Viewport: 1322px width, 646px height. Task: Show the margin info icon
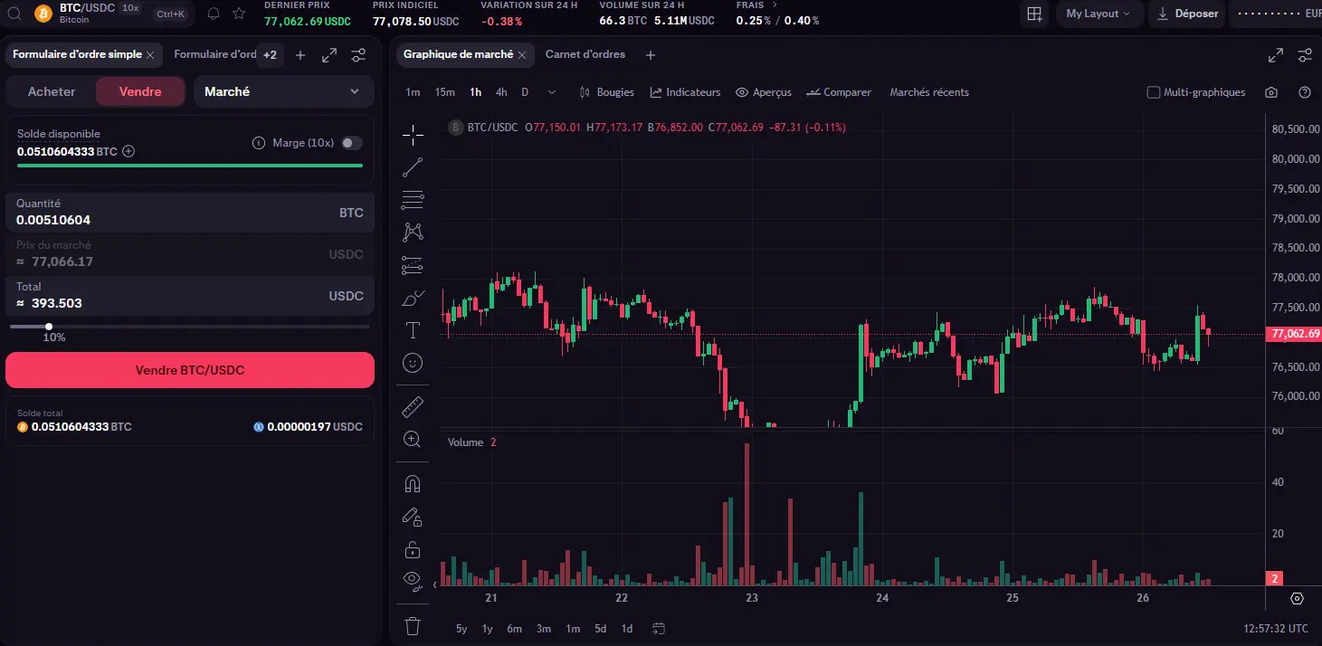coord(259,143)
